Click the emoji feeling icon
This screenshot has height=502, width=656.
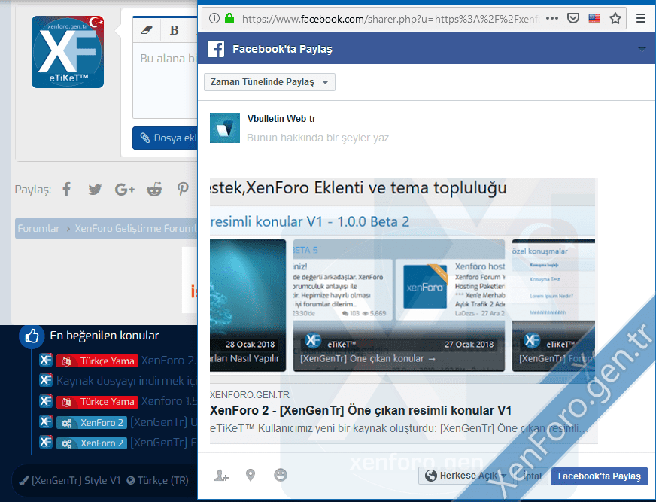click(x=281, y=475)
